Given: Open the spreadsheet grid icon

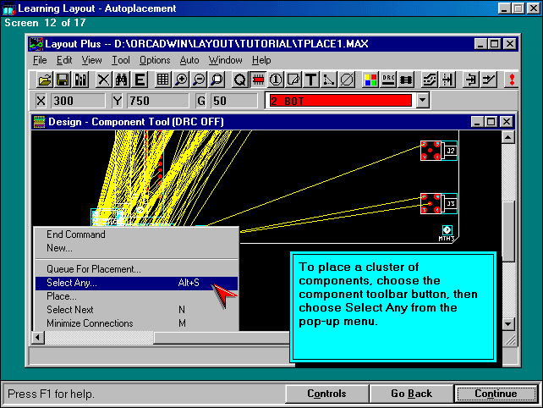Looking at the screenshot, I should click(163, 80).
